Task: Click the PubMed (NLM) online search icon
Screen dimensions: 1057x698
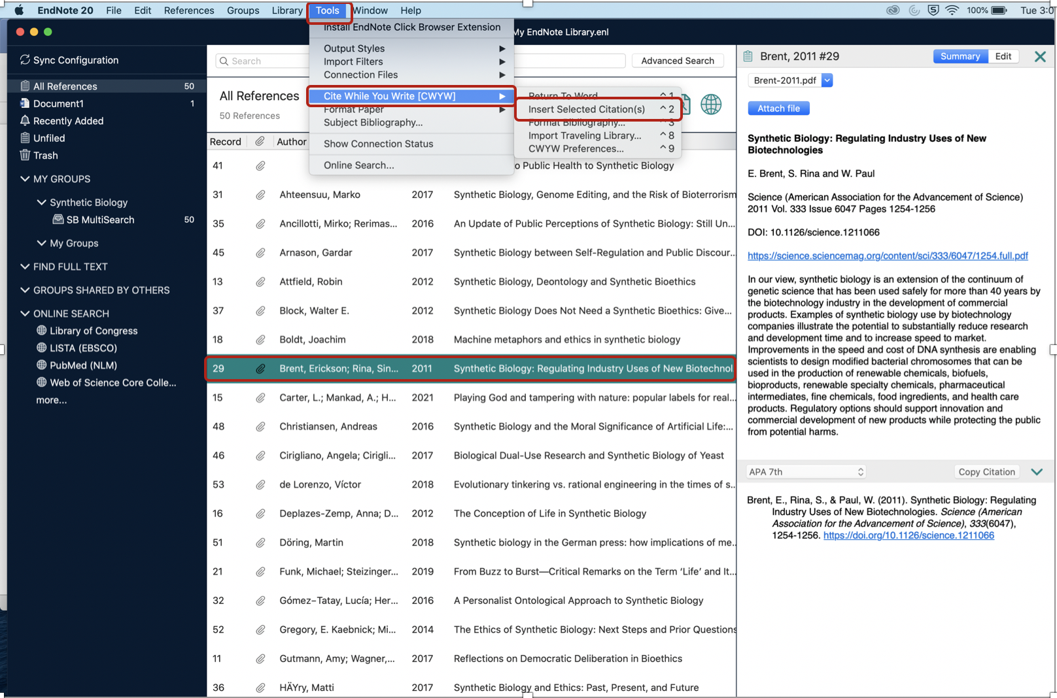Action: (42, 365)
